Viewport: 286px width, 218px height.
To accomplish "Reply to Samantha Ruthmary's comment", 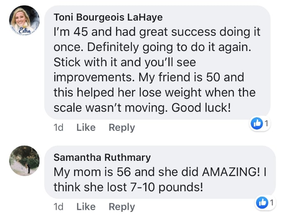I will [x=121, y=206].
